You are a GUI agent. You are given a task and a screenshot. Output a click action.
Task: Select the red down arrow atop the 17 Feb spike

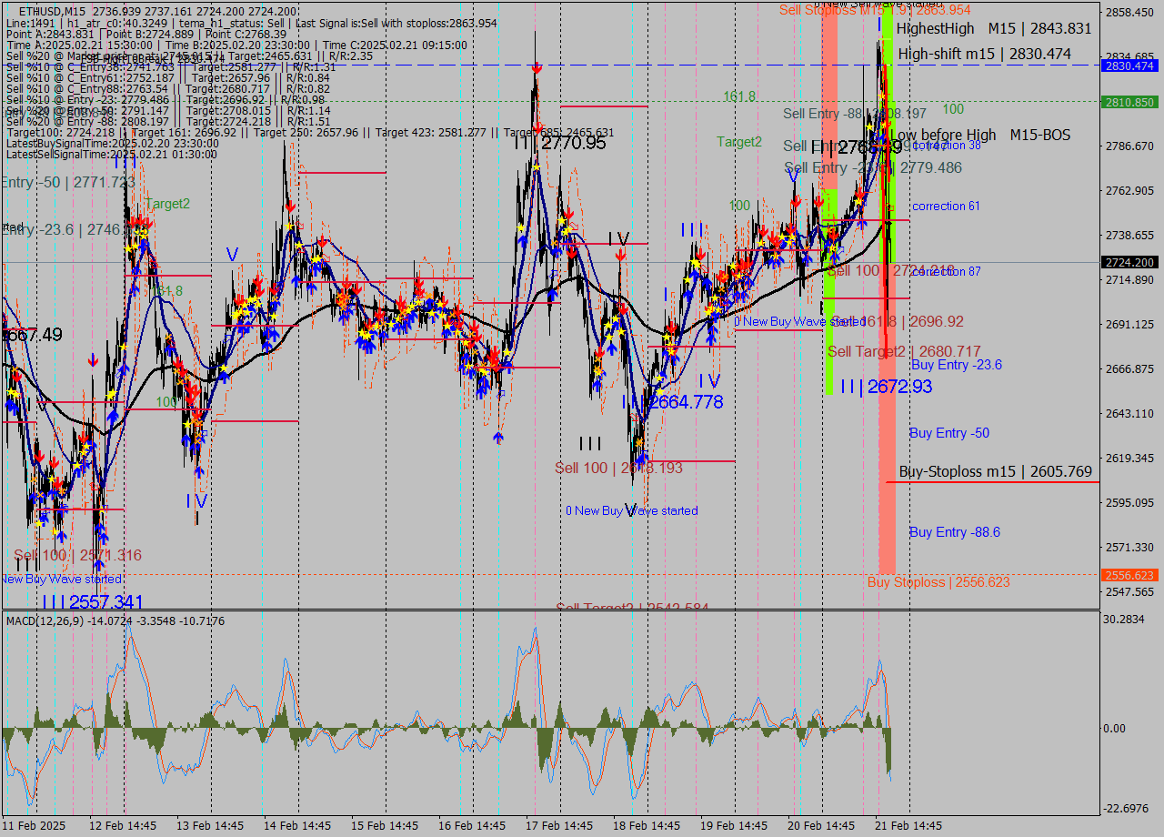(x=537, y=67)
